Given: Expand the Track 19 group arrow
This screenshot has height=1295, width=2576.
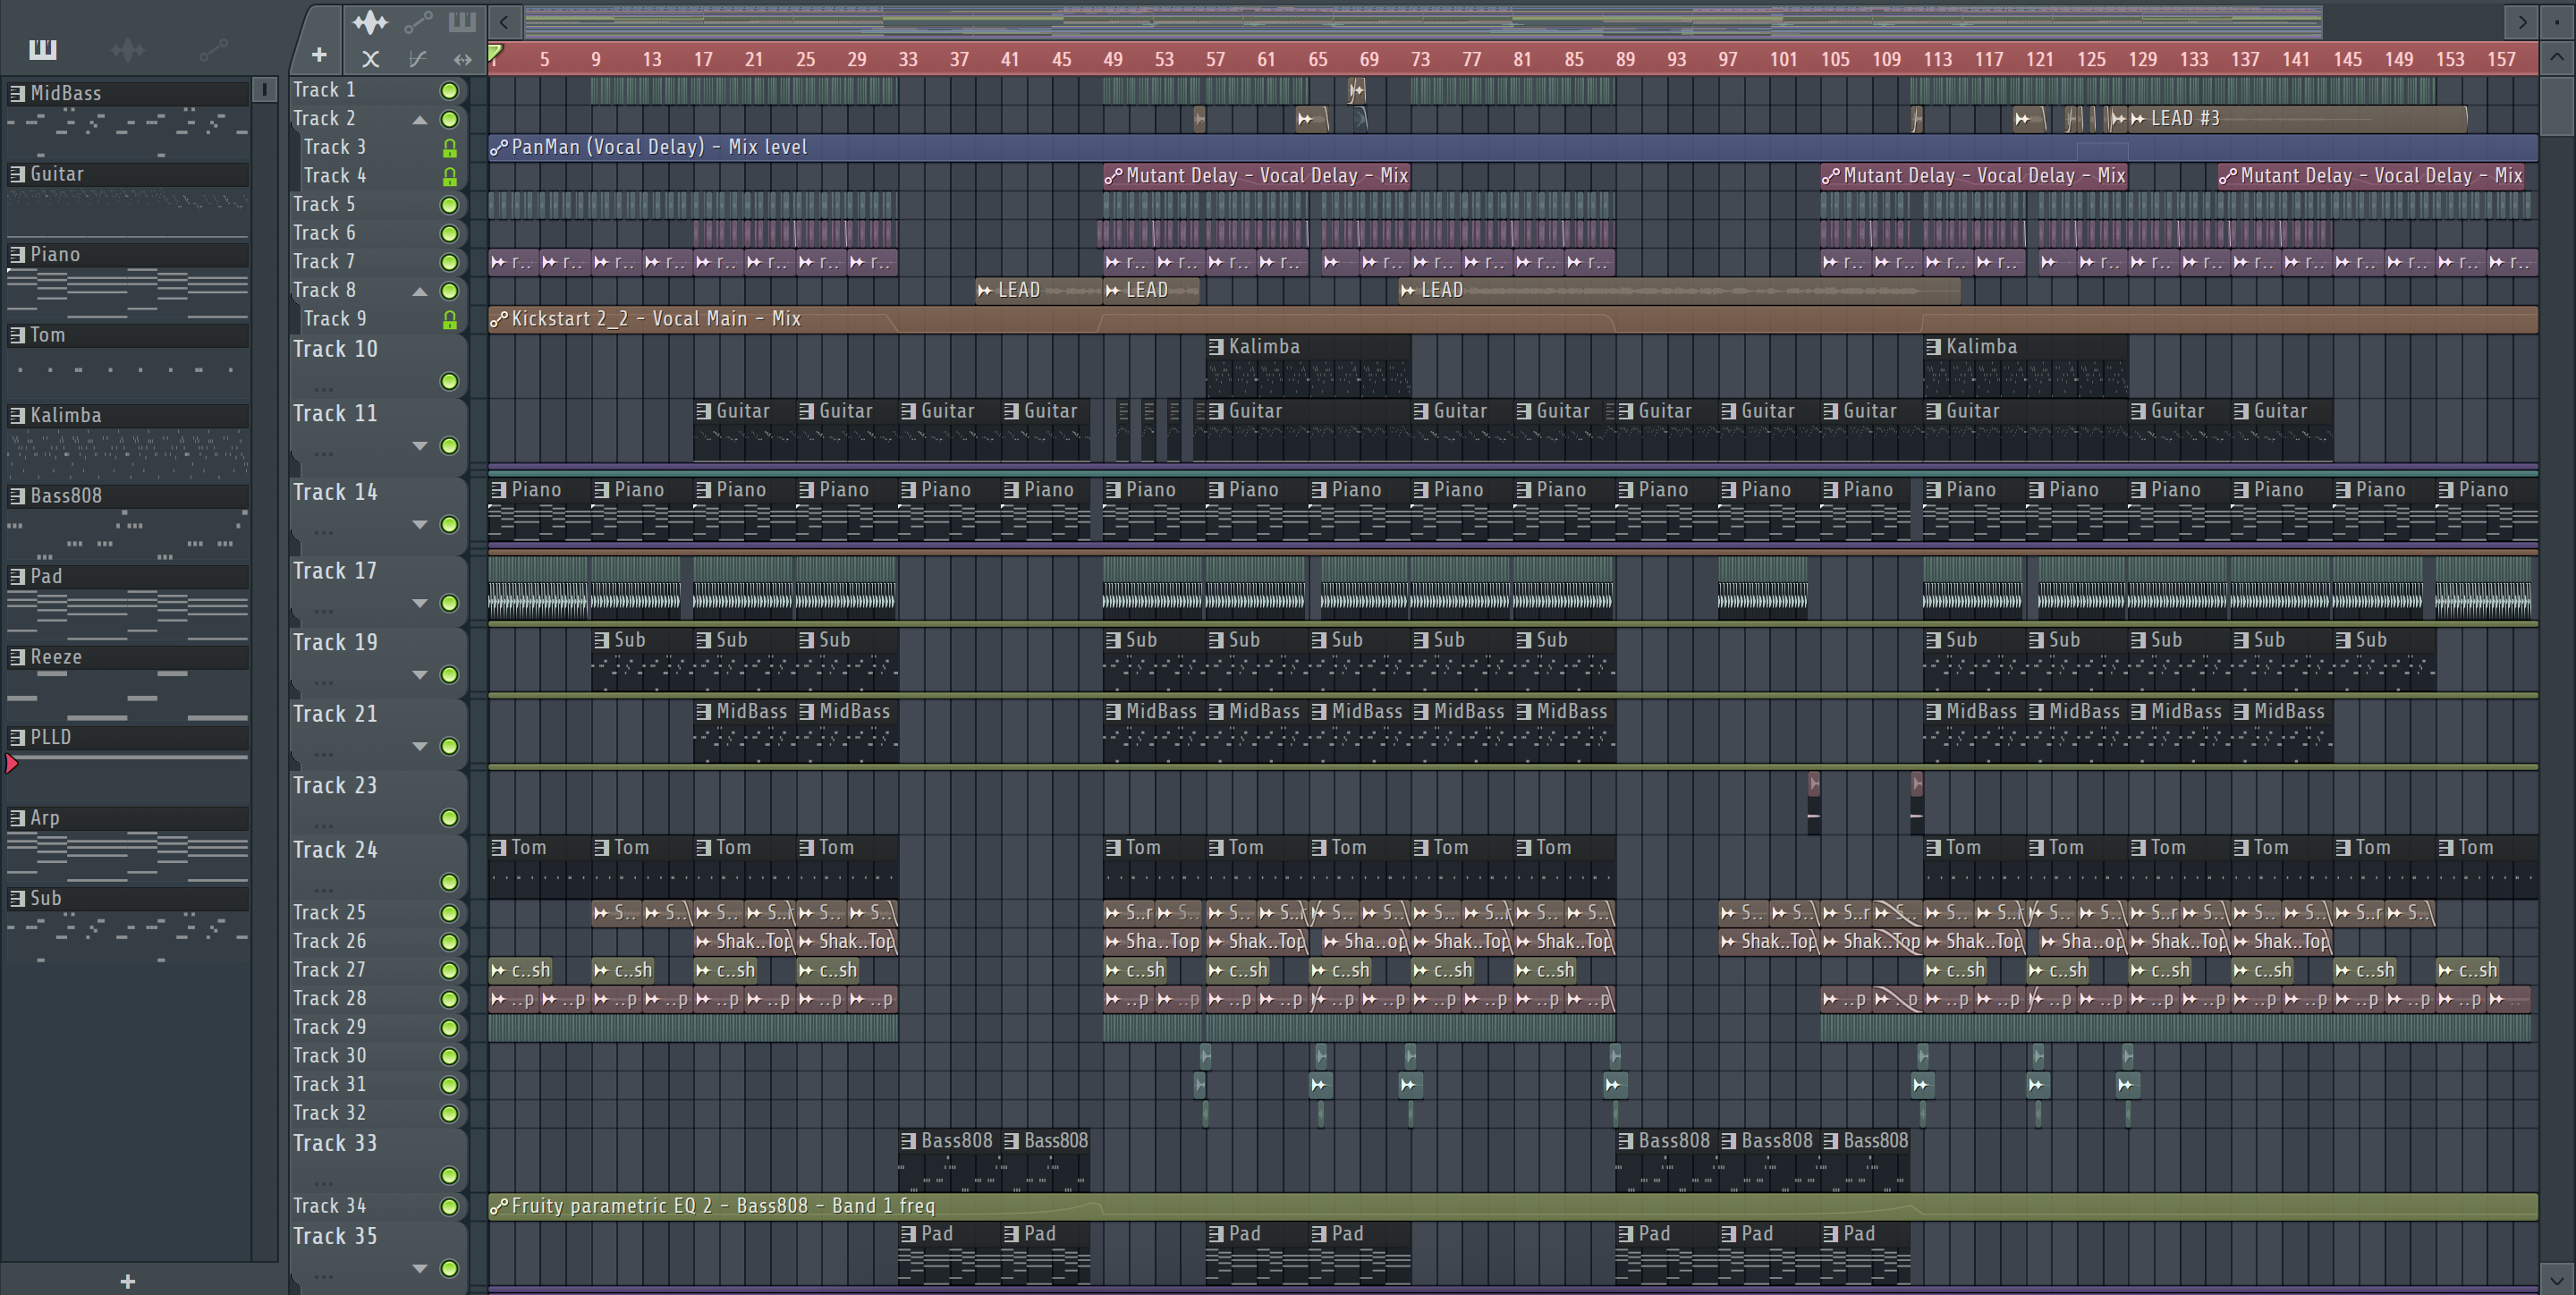Looking at the screenshot, I should (420, 675).
